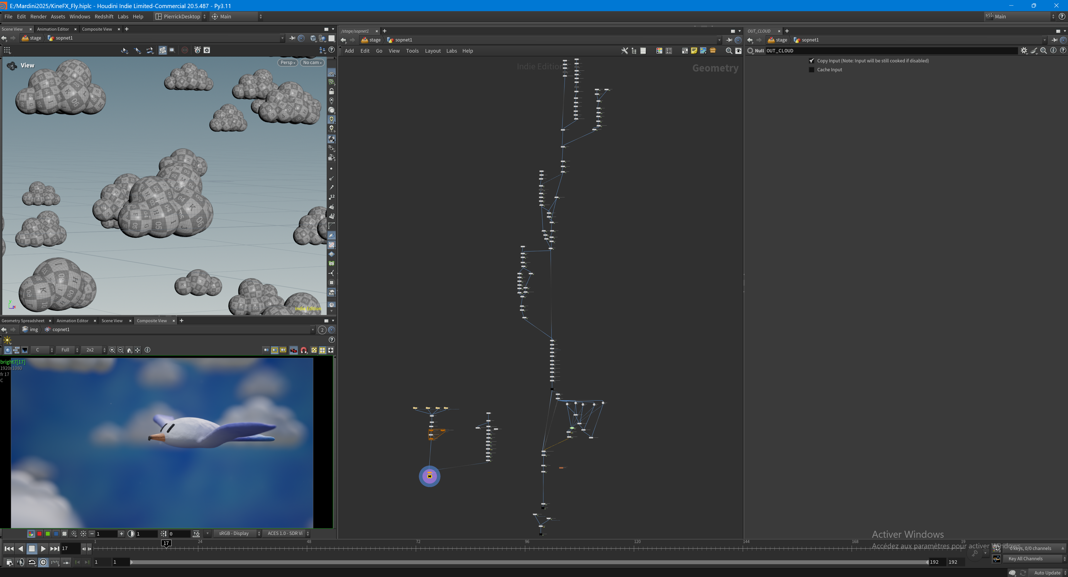Click the background image icon in network toolbar
This screenshot has height=577, width=1068.
pyautogui.click(x=703, y=51)
